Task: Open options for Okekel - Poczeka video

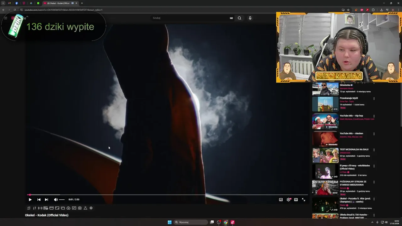Action: (374, 199)
